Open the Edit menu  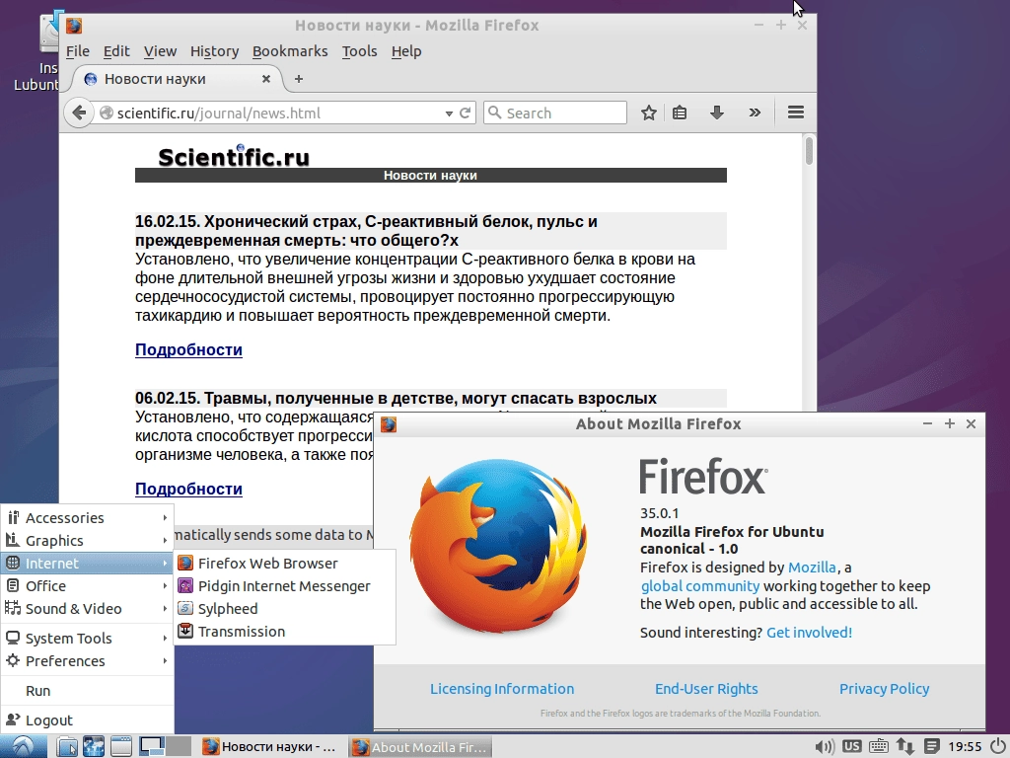coord(116,51)
